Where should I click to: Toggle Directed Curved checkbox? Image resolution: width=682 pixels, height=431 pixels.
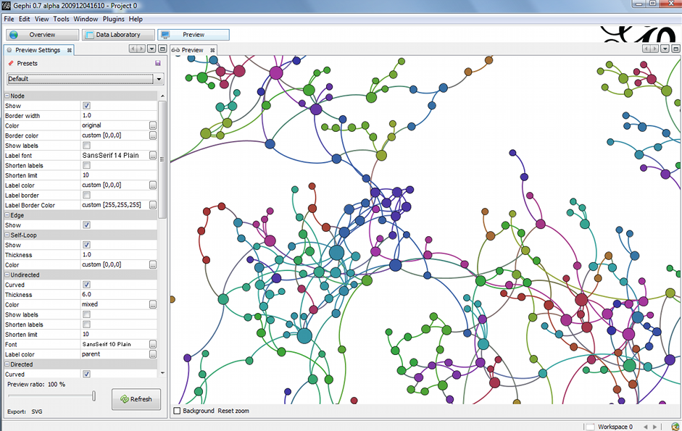(86, 374)
